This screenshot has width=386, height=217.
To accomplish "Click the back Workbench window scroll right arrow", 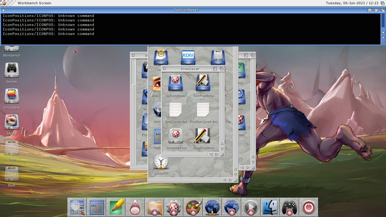I will click(x=248, y=168).
